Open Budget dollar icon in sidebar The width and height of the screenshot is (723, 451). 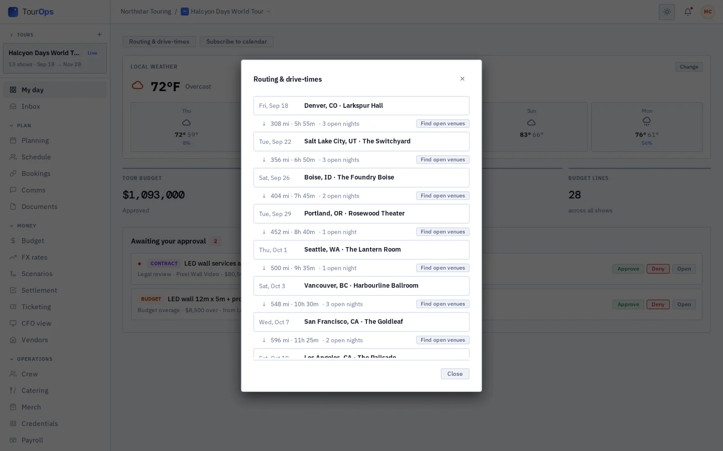(x=13, y=241)
